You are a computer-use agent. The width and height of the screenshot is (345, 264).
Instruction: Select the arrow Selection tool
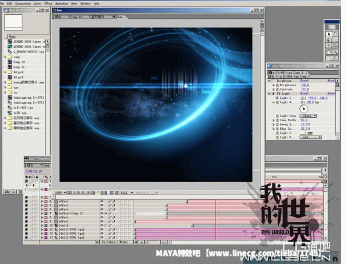[x=328, y=34]
